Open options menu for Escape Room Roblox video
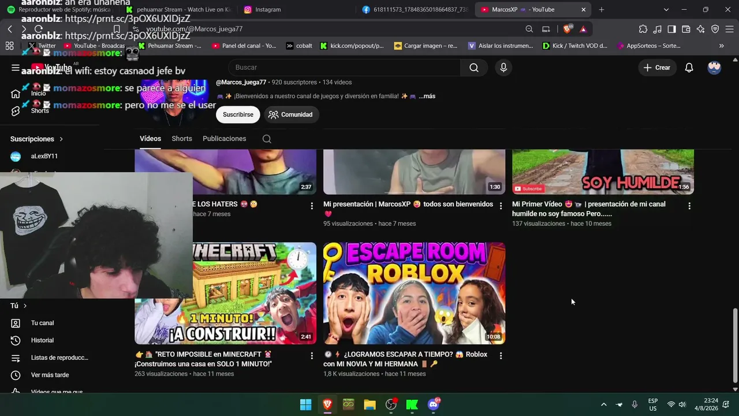Screen dimensions: 739x416 coord(501,356)
